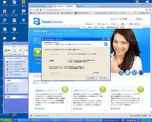This screenshot has width=152, height=122.
Task: Click 詳しくはこちら under meeting presentation card
Action: click(x=78, y=109)
